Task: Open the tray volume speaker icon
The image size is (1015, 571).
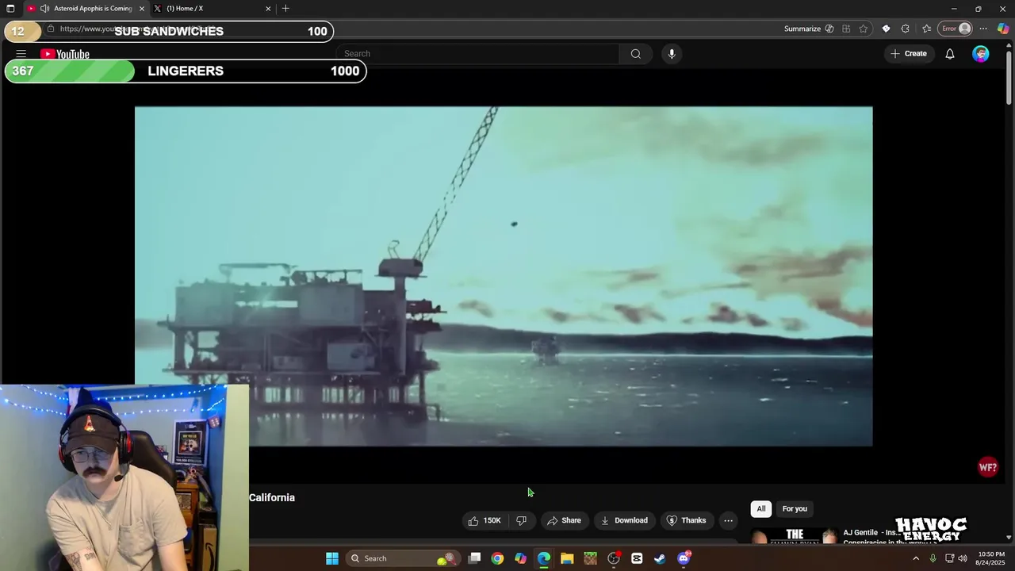Action: [963, 558]
